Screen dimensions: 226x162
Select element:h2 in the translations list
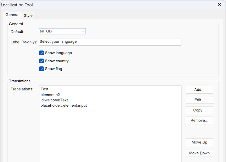tap(50, 95)
